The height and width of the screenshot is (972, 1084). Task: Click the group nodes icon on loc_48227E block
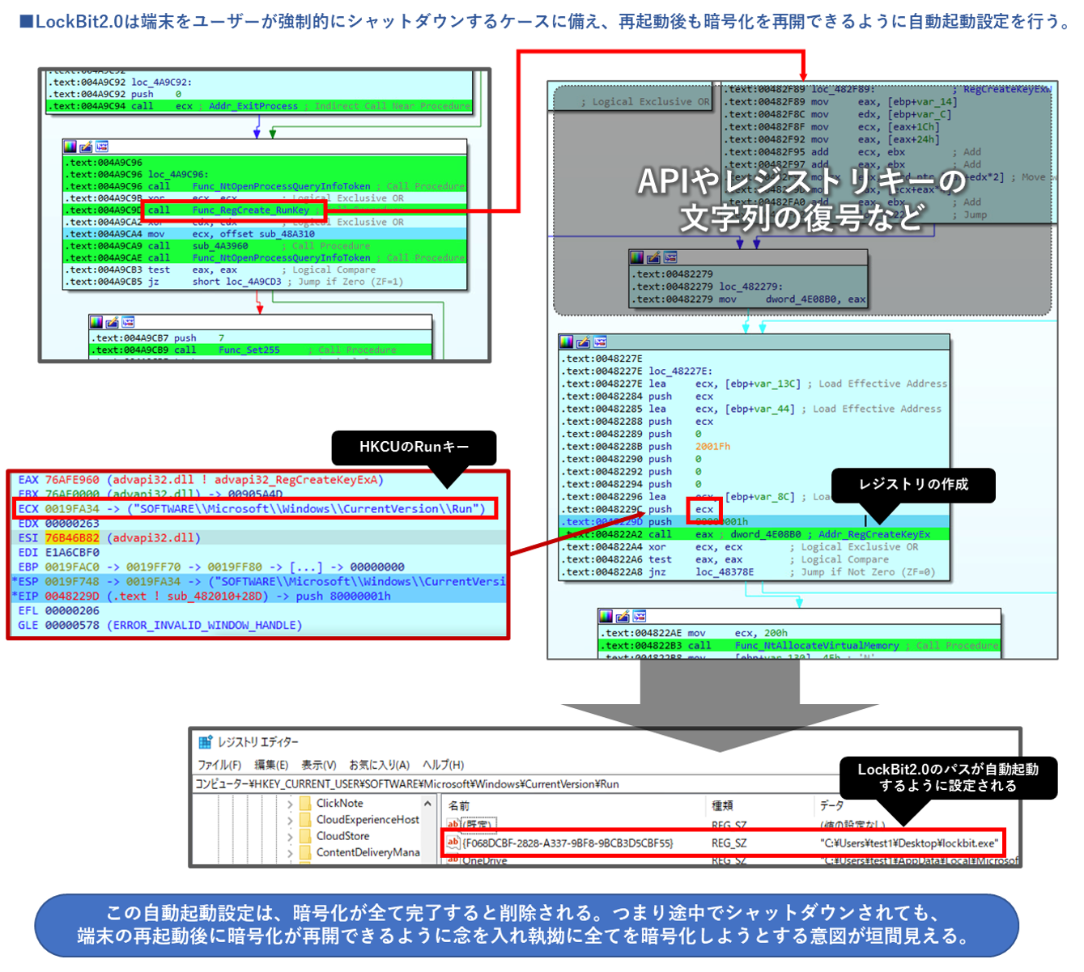(x=599, y=342)
